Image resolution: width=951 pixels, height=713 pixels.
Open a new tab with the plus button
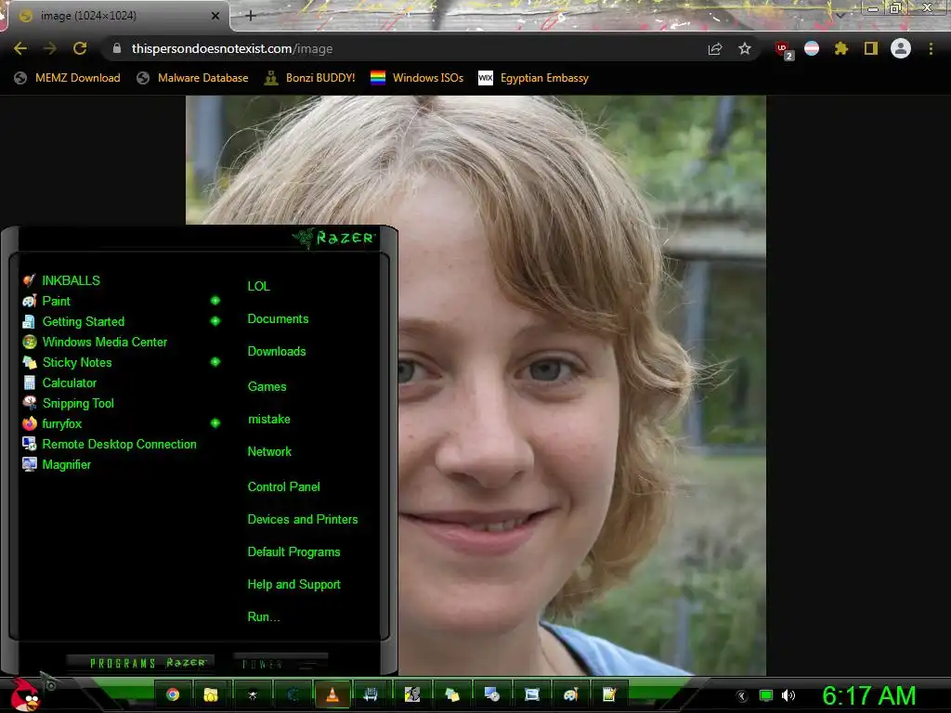251,16
